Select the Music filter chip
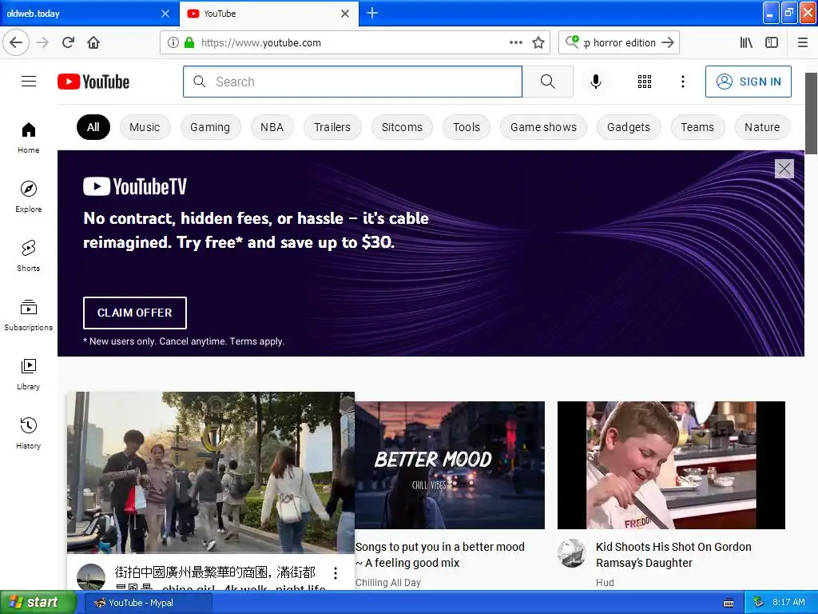This screenshot has width=818, height=614. click(145, 127)
